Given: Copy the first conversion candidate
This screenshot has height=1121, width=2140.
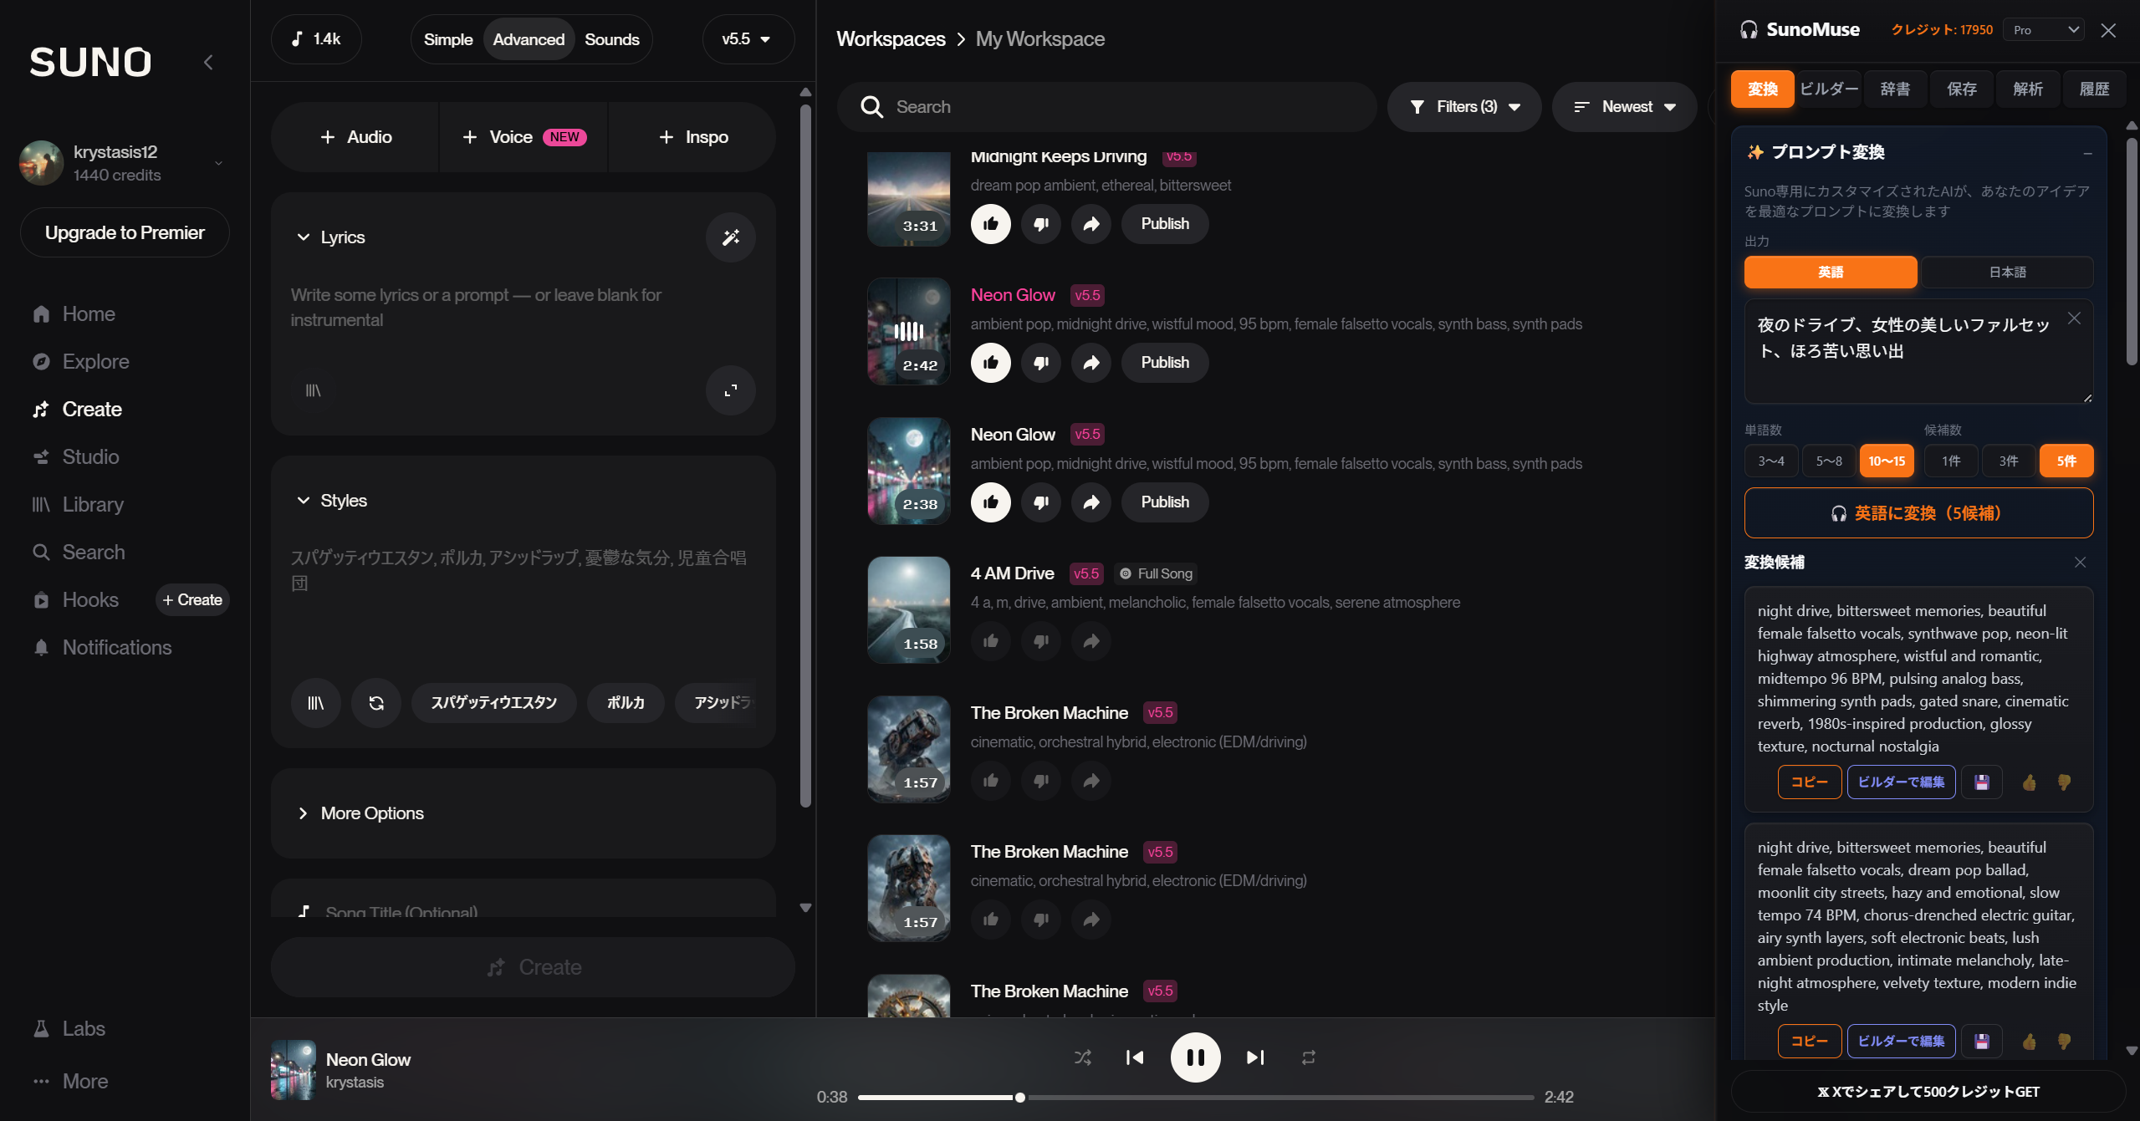Looking at the screenshot, I should click(x=1810, y=782).
